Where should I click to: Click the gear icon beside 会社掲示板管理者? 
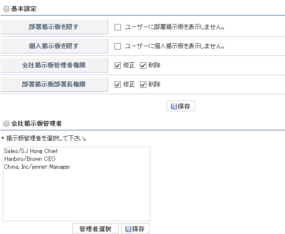[x=6, y=124]
